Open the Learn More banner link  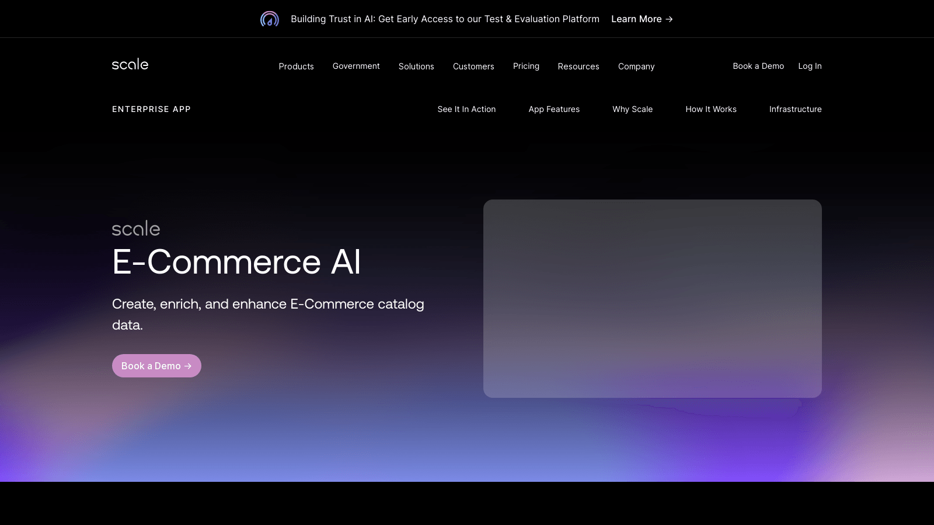coord(642,19)
